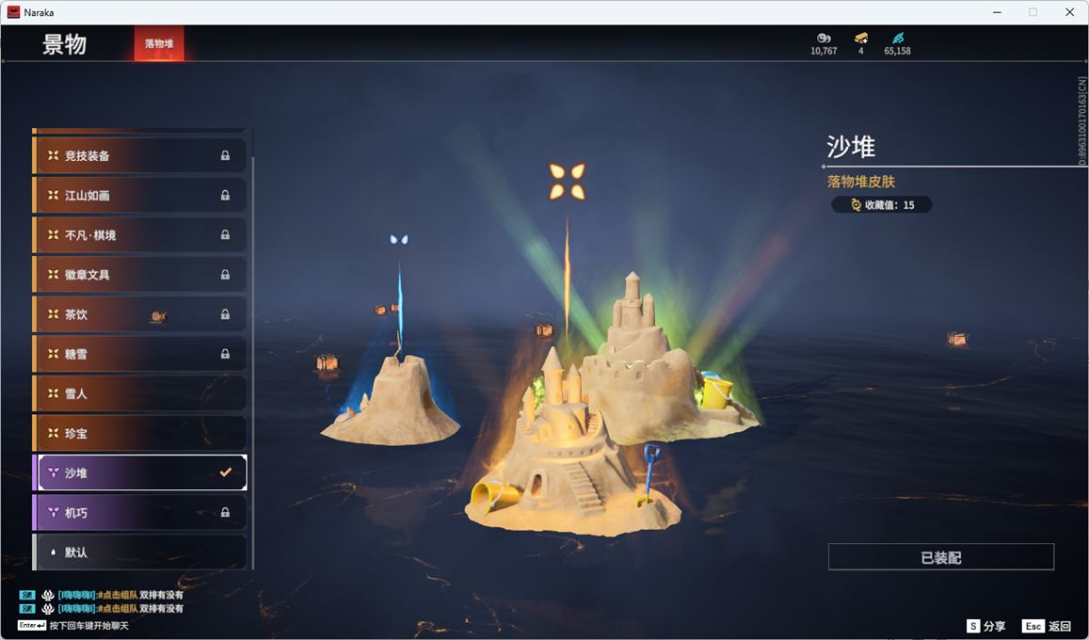The width and height of the screenshot is (1089, 640).
Task: Click the lock icon on 茶饮
Action: coord(225,313)
